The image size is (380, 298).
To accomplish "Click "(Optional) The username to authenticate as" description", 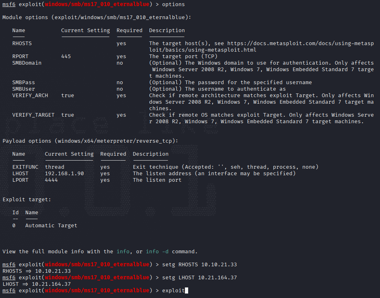I will point(217,89).
